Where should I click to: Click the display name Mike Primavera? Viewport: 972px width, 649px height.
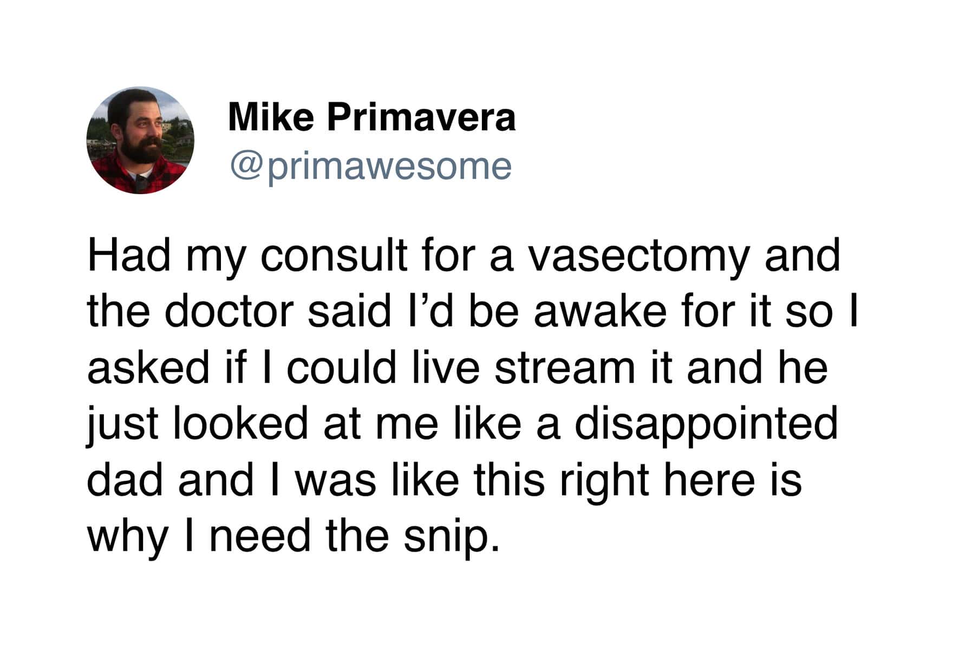(372, 117)
